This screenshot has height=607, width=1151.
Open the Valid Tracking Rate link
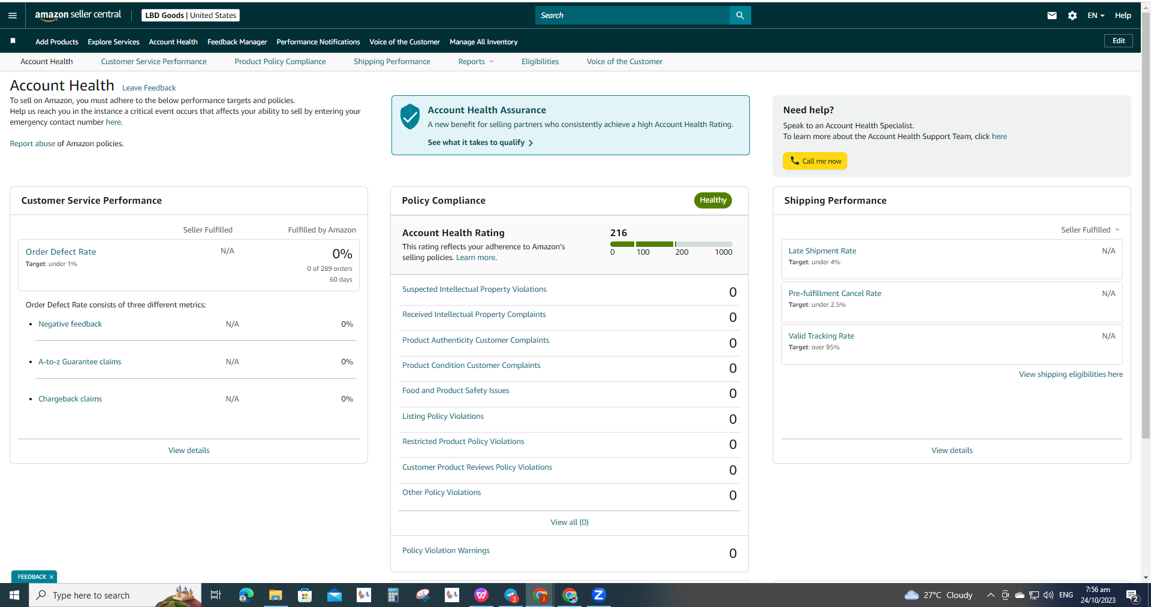click(821, 336)
